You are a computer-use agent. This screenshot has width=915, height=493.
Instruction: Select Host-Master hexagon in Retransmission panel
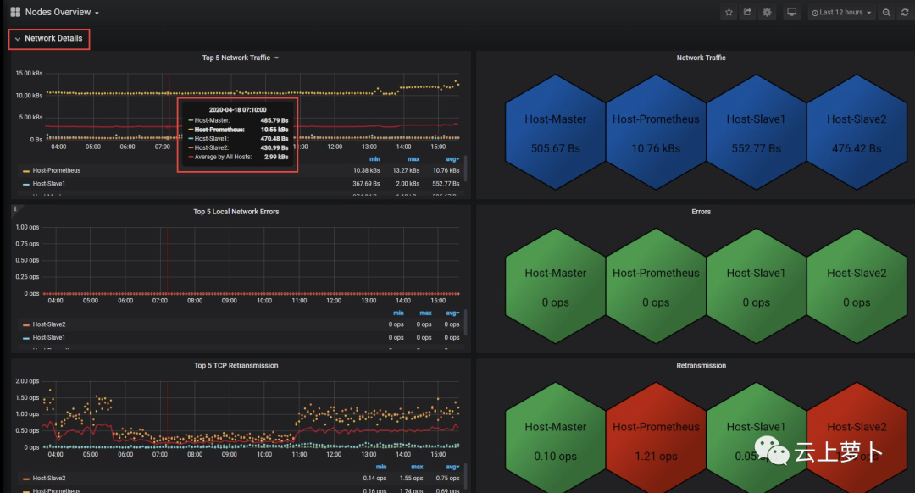(555, 439)
